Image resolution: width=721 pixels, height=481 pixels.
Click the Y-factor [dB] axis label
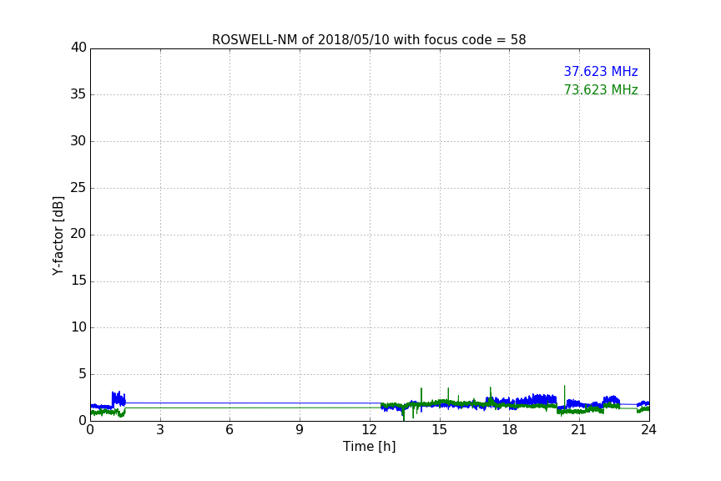click(58, 235)
